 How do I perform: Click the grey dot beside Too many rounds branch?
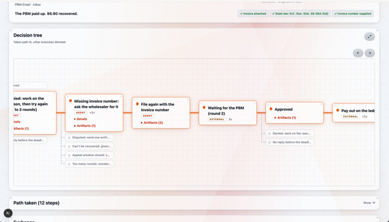click(x=69, y=164)
